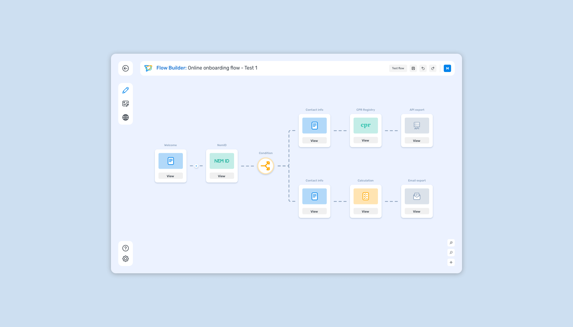Select the Condition branching node
This screenshot has height=327, width=573.
click(x=266, y=166)
